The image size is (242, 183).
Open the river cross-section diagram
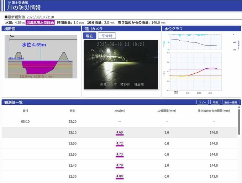[x=41, y=56]
